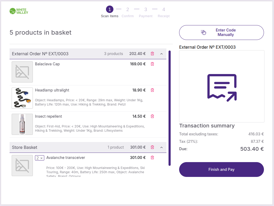Remove Headlamp ultralight from basket
Viewport: 274px width, 206px height.
tap(152, 90)
